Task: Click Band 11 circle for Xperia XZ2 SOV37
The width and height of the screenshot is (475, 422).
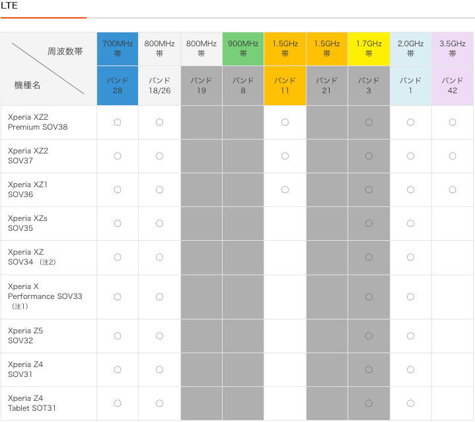Action: click(285, 155)
